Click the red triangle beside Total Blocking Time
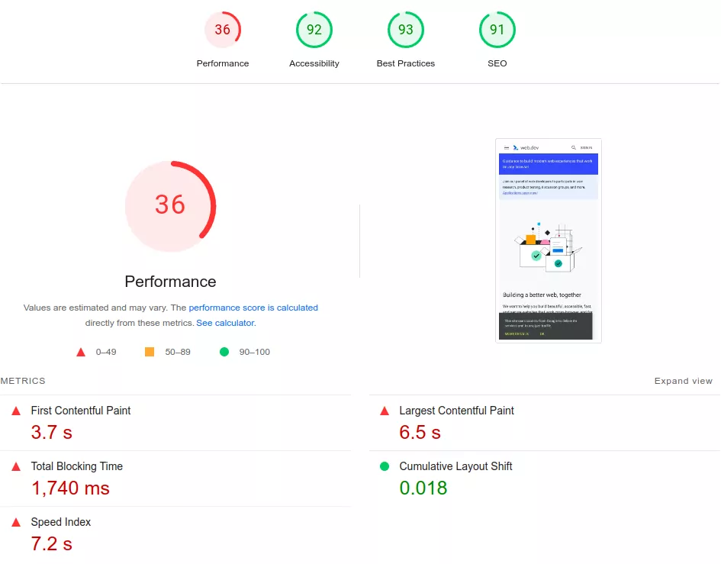 point(16,466)
